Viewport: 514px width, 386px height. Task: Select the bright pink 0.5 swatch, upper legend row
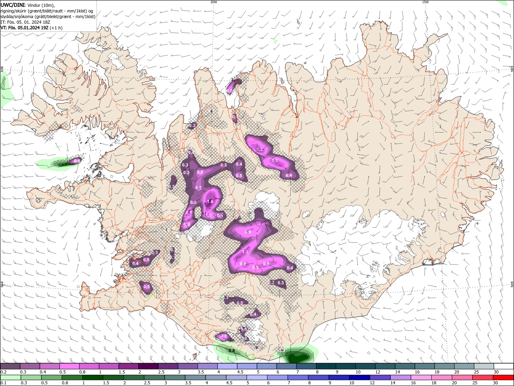pos(69,366)
